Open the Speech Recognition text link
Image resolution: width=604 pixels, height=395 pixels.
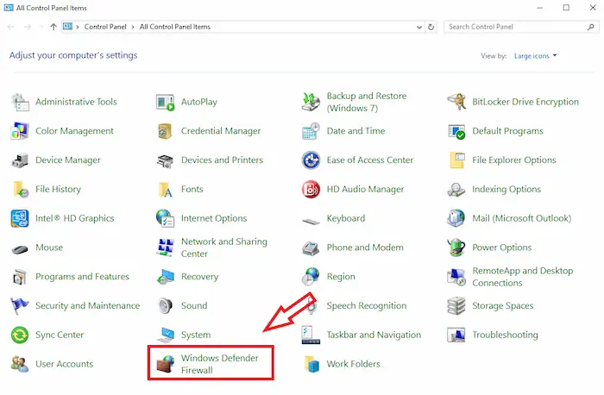click(x=367, y=306)
